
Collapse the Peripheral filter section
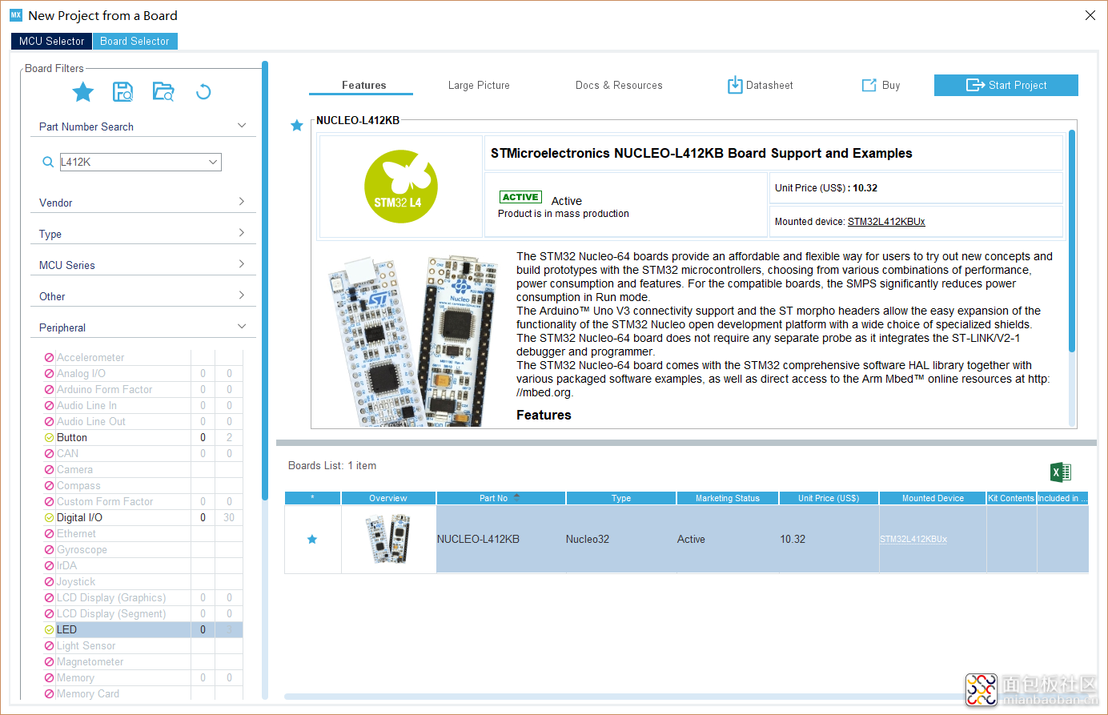coord(242,327)
